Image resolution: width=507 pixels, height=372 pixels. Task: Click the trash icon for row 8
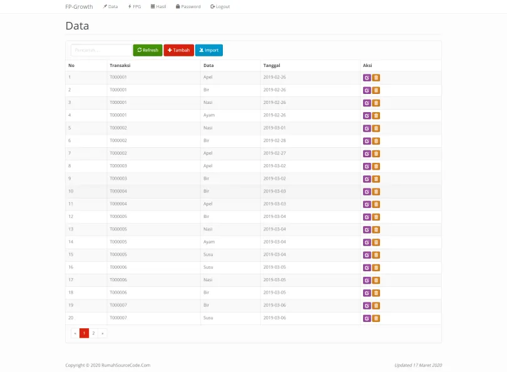[376, 167]
